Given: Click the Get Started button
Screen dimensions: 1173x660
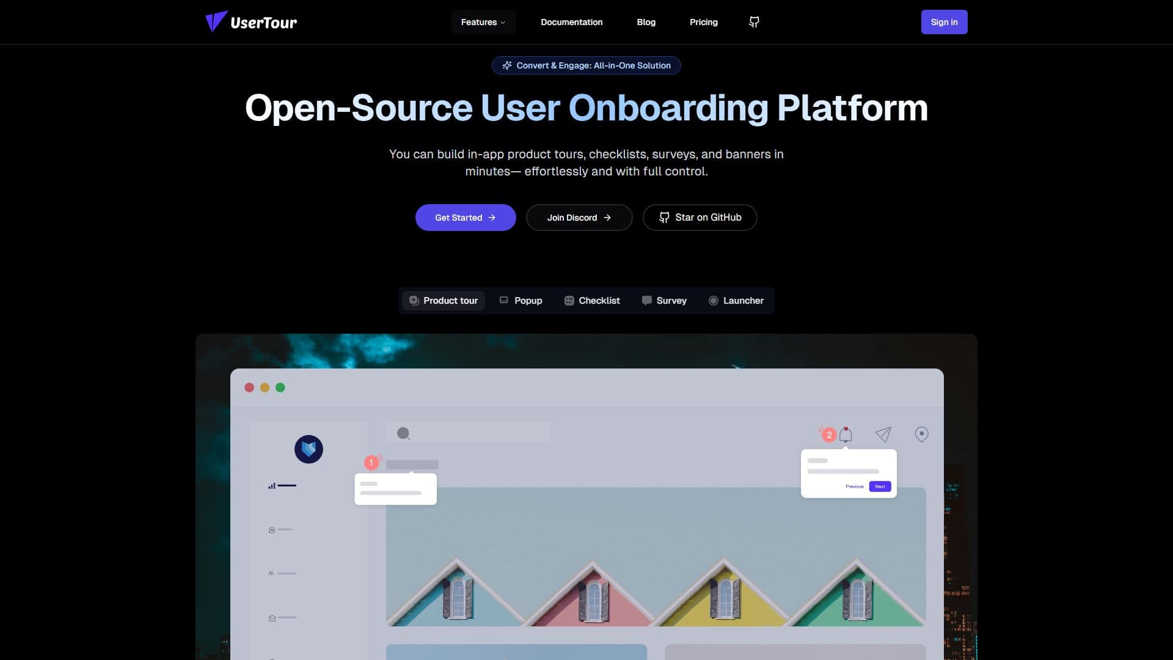Looking at the screenshot, I should point(466,218).
